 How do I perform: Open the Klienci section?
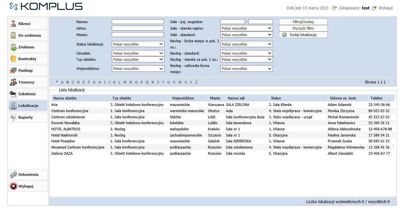[28, 24]
